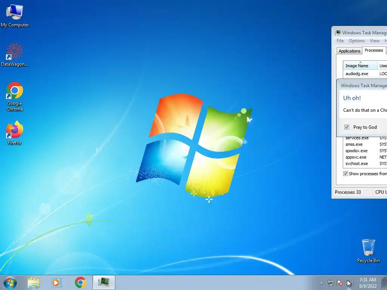Viewport: 387px width, 290px height.
Task: Launch Firefox from the desktop shortcut
Action: [15, 133]
